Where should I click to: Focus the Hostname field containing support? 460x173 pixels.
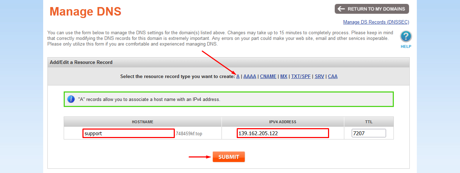128,133
